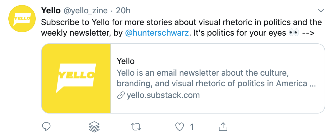This screenshot has width=333, height=138.
Task: Click the 20h timestamp
Action: (123, 11)
